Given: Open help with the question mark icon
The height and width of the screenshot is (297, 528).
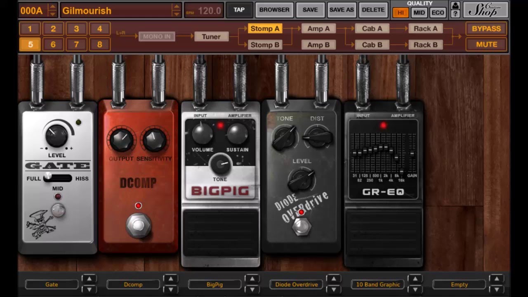Looking at the screenshot, I should point(455,14).
